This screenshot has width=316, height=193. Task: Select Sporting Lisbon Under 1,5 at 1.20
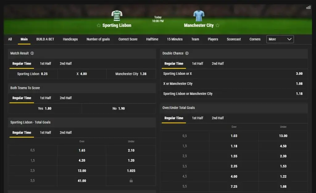point(131,160)
